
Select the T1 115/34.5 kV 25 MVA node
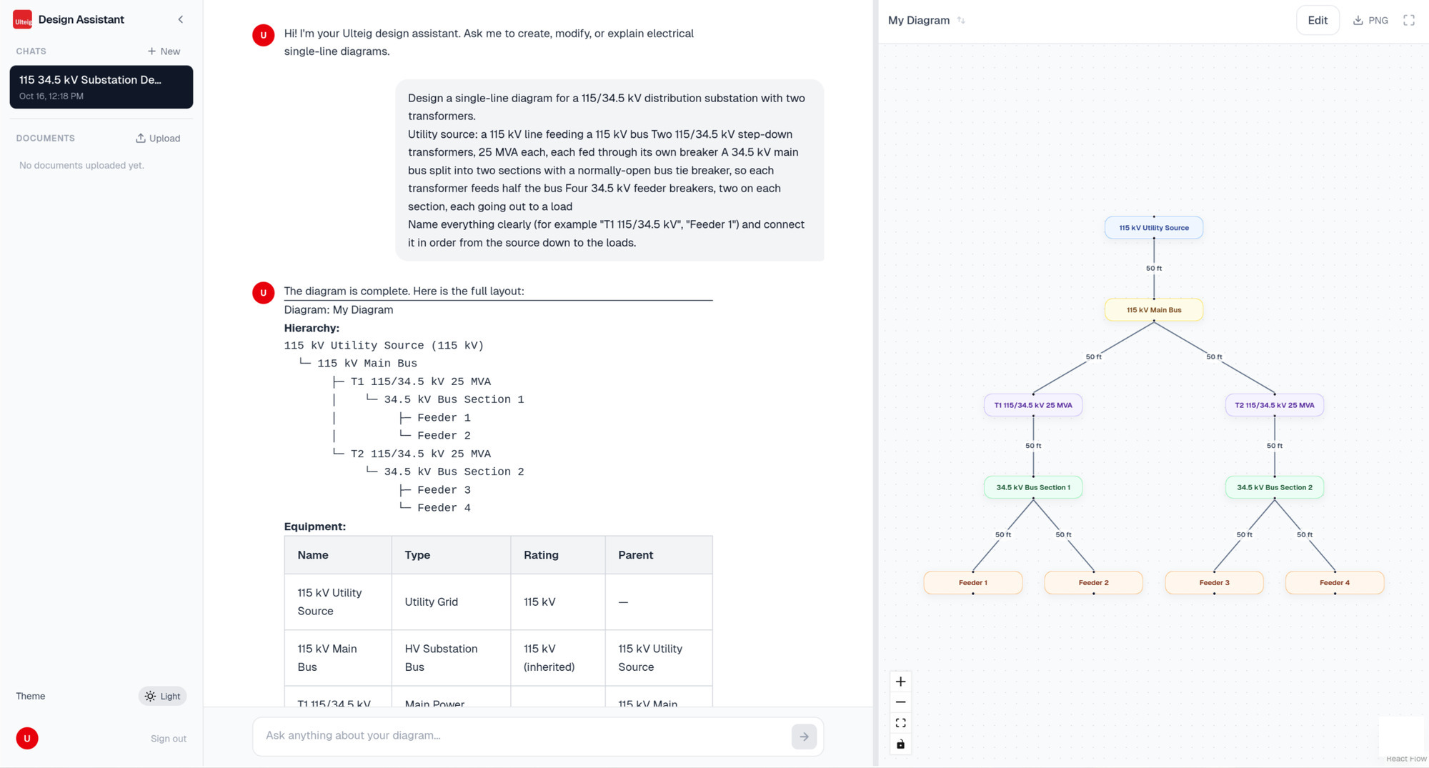1033,405
